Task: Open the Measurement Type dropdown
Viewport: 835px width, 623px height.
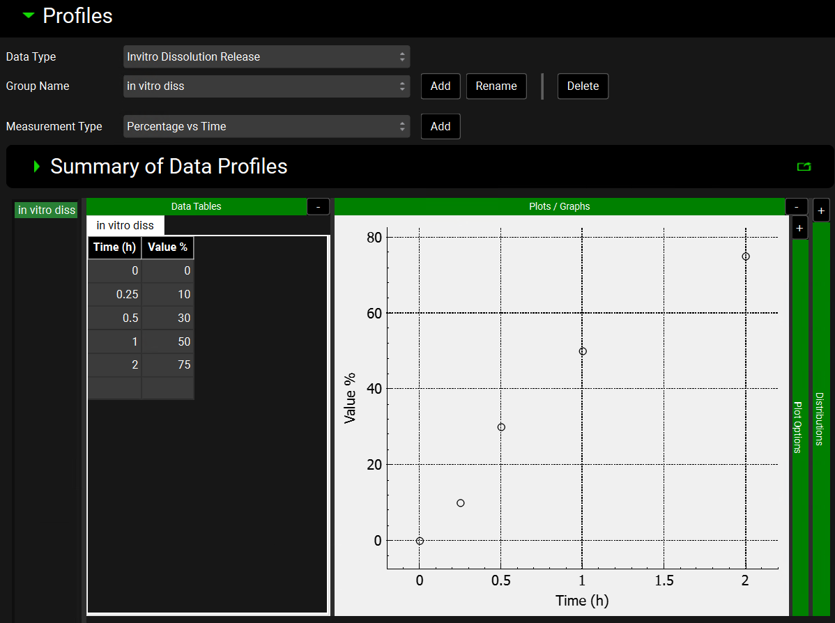Action: click(x=266, y=127)
